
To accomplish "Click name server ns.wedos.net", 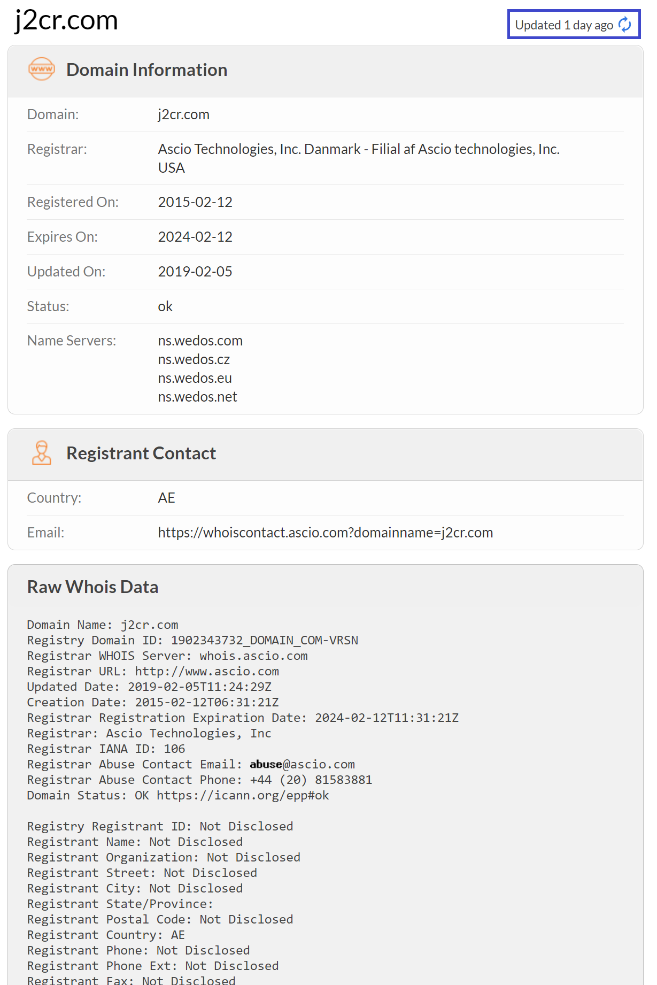I will pos(197,397).
